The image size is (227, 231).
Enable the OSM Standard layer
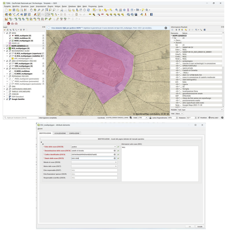pos(7,97)
